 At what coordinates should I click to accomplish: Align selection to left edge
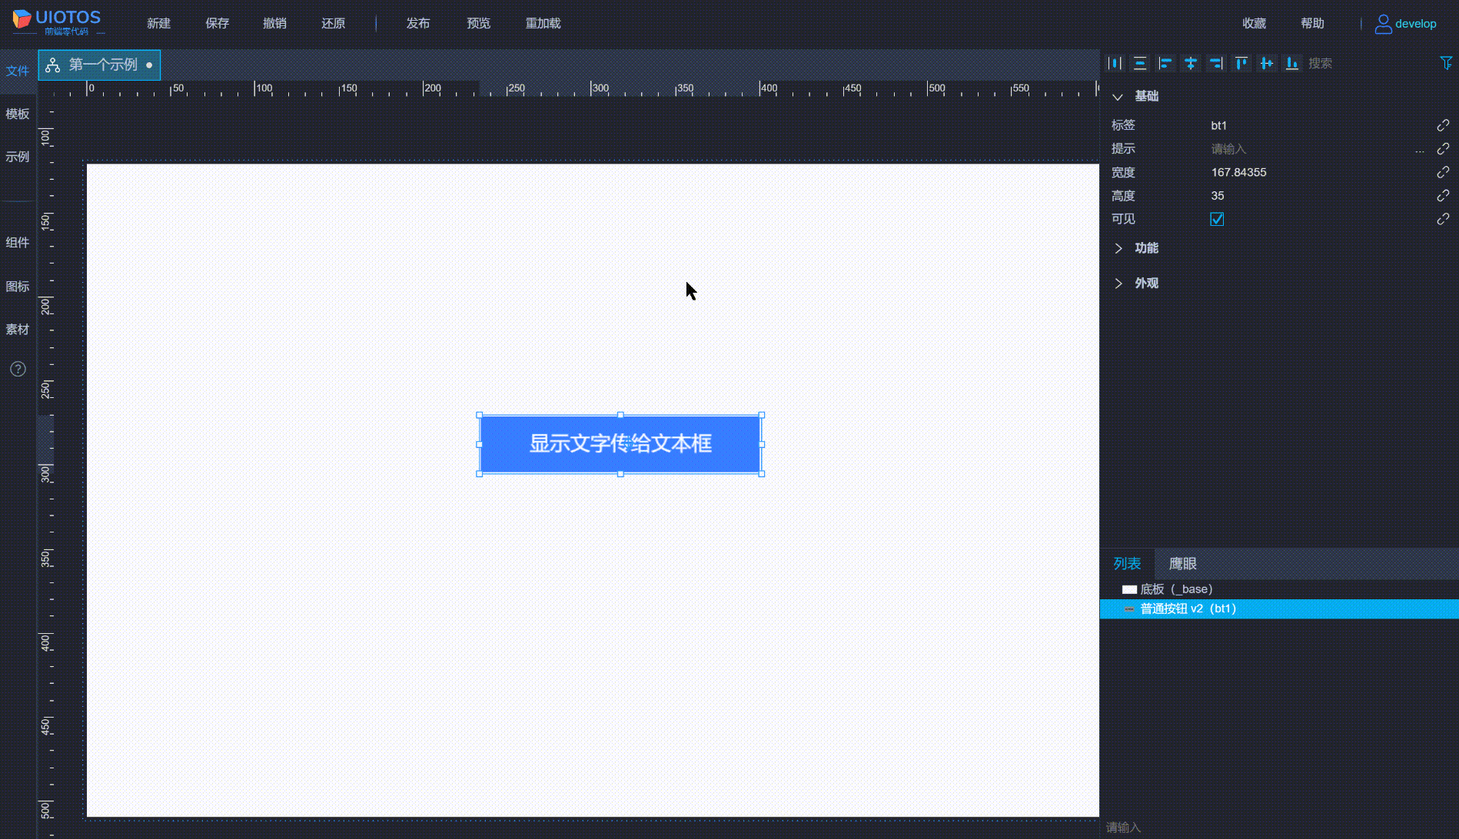point(1165,63)
